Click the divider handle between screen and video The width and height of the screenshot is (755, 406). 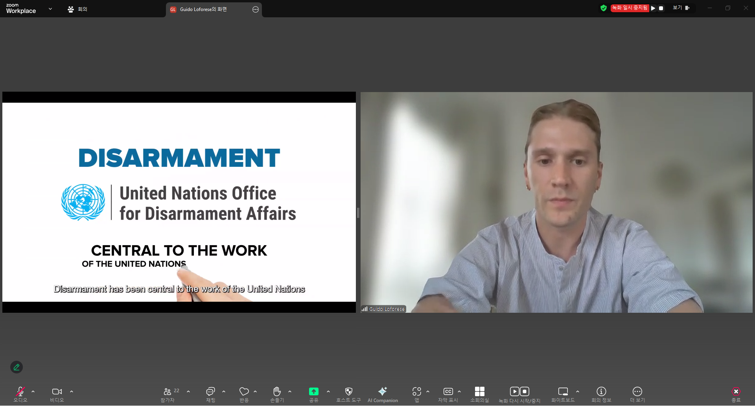click(x=358, y=213)
